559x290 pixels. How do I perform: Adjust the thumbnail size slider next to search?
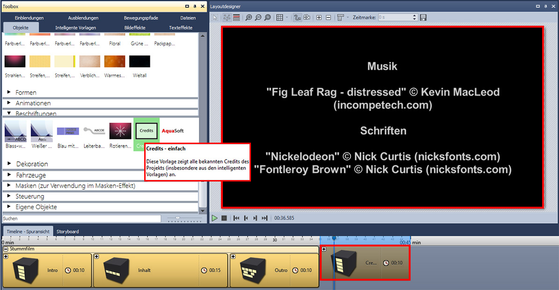178,218
